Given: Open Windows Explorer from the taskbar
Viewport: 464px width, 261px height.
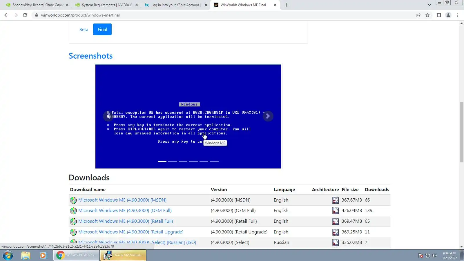Looking at the screenshot, I should 26,255.
